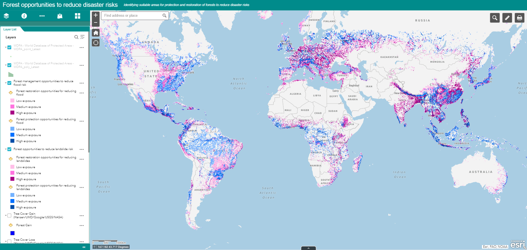The image size is (527, 250).
Task: Open the Layer List widget icon
Action: click(6, 16)
